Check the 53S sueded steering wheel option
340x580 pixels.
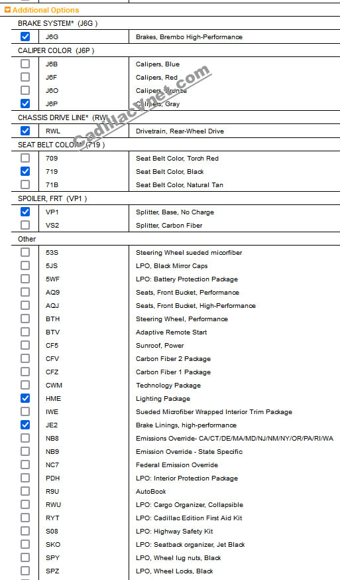coord(25,252)
